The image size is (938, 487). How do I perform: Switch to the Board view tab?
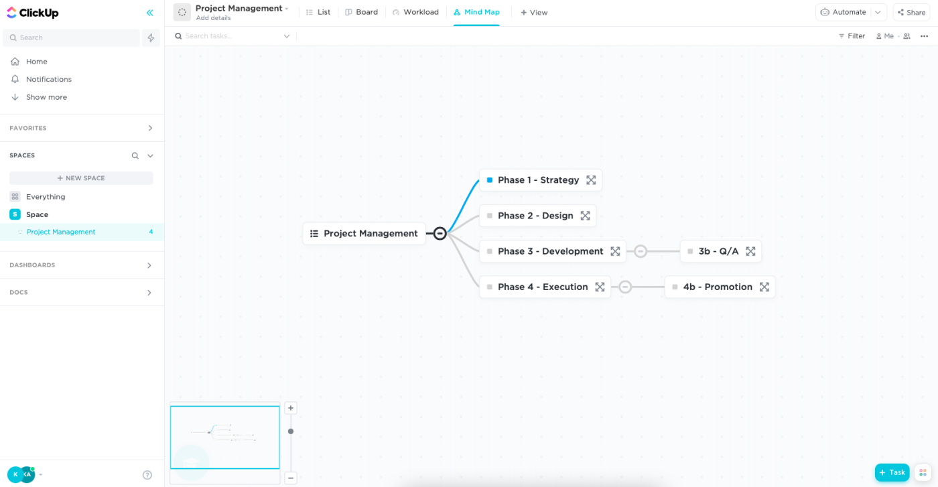(362, 12)
